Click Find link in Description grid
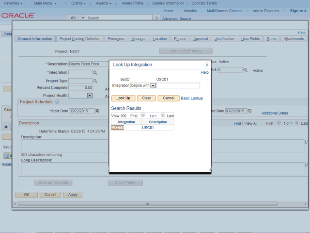Viewport: 310px width, 233px height. point(237,123)
